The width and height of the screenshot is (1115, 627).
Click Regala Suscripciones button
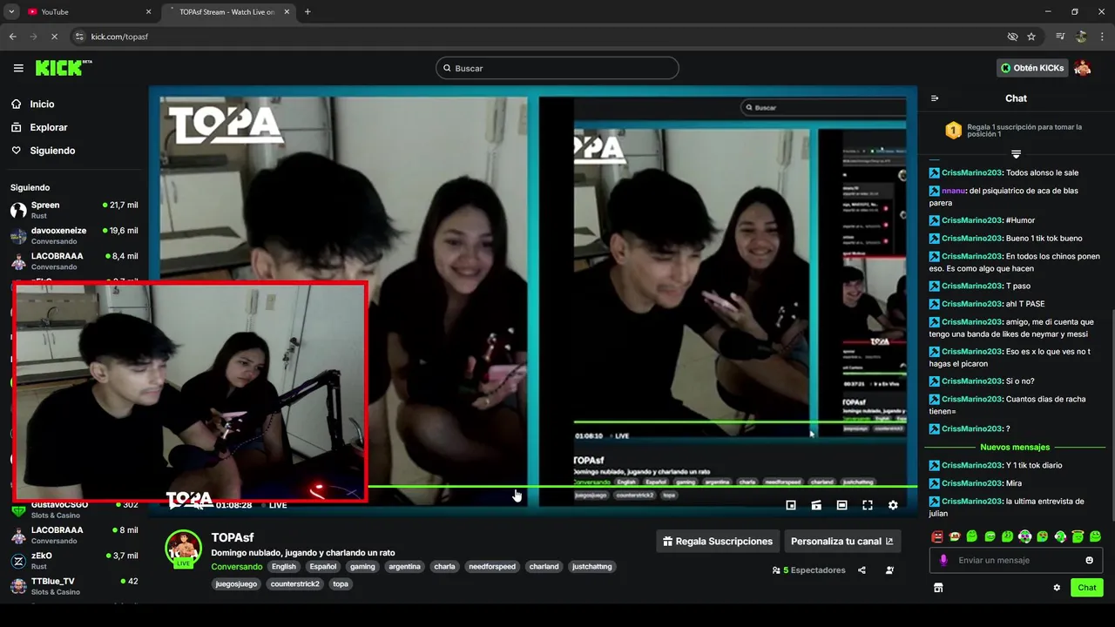[x=717, y=541]
